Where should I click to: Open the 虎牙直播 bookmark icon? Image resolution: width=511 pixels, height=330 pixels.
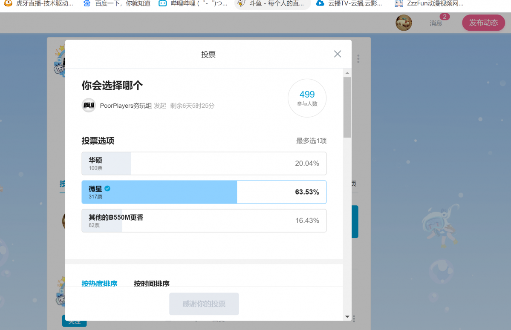coord(8,4)
